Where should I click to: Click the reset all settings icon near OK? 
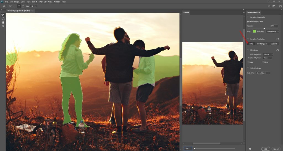[x=250, y=149]
